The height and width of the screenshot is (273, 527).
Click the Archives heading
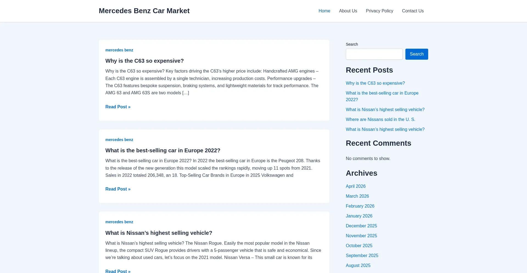click(x=361, y=173)
